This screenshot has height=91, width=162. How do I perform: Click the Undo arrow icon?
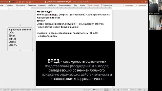[x=23, y=2]
